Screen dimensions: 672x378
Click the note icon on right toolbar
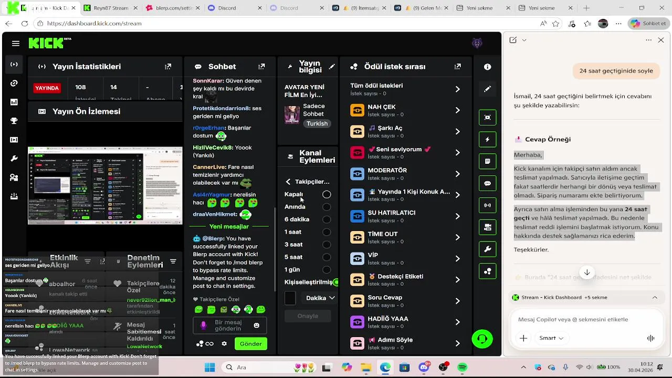tap(488, 161)
